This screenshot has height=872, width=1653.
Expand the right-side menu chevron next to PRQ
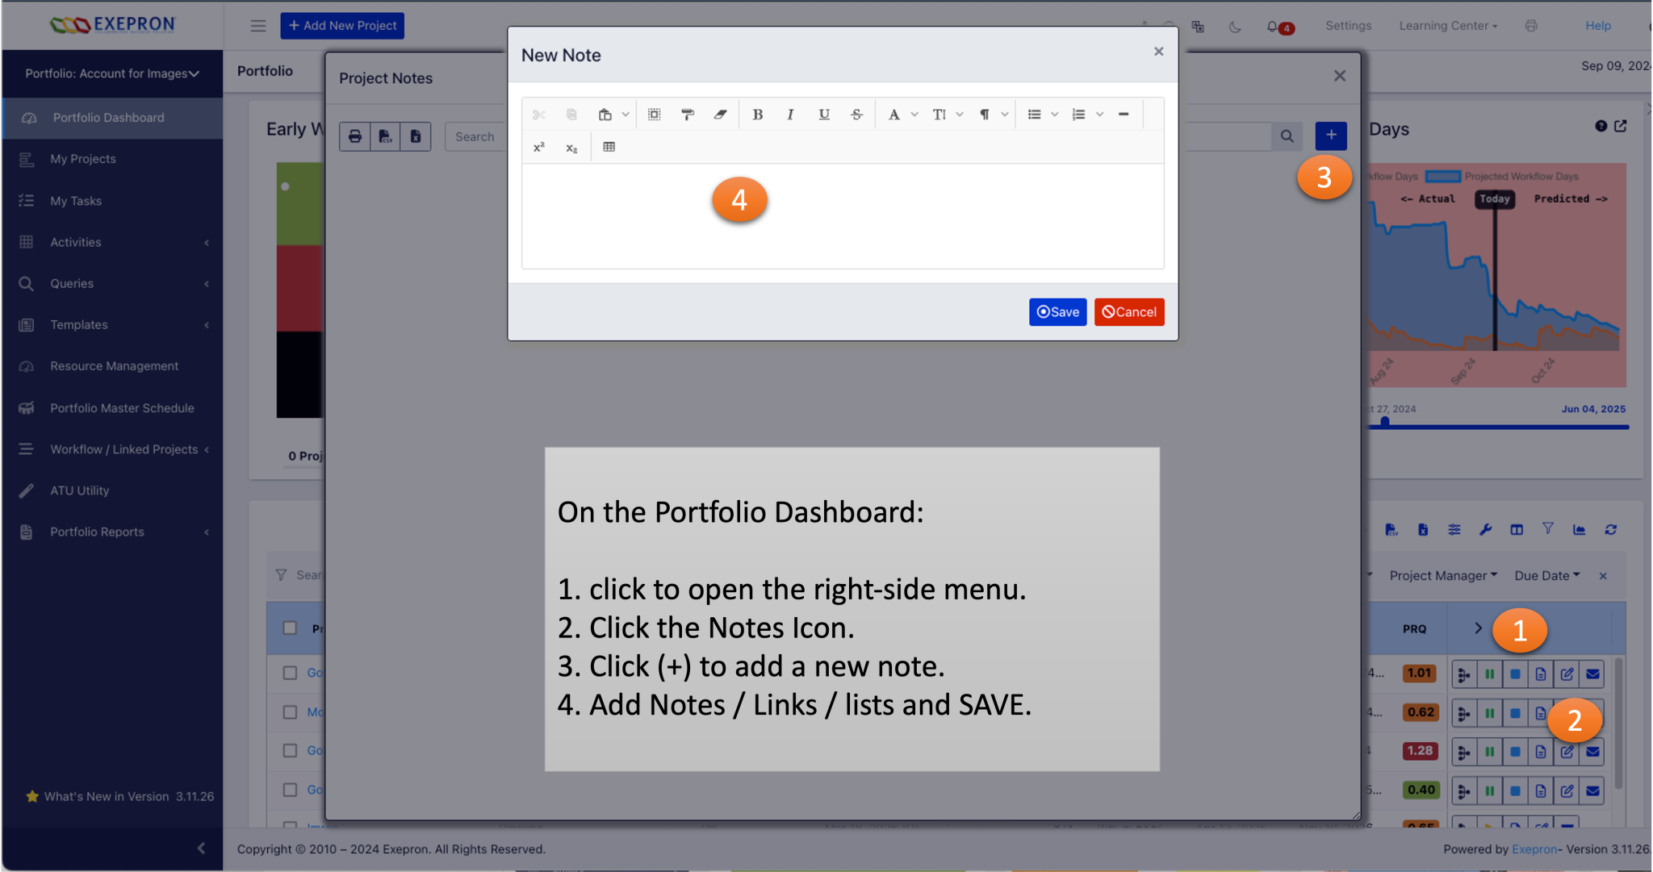tap(1478, 628)
